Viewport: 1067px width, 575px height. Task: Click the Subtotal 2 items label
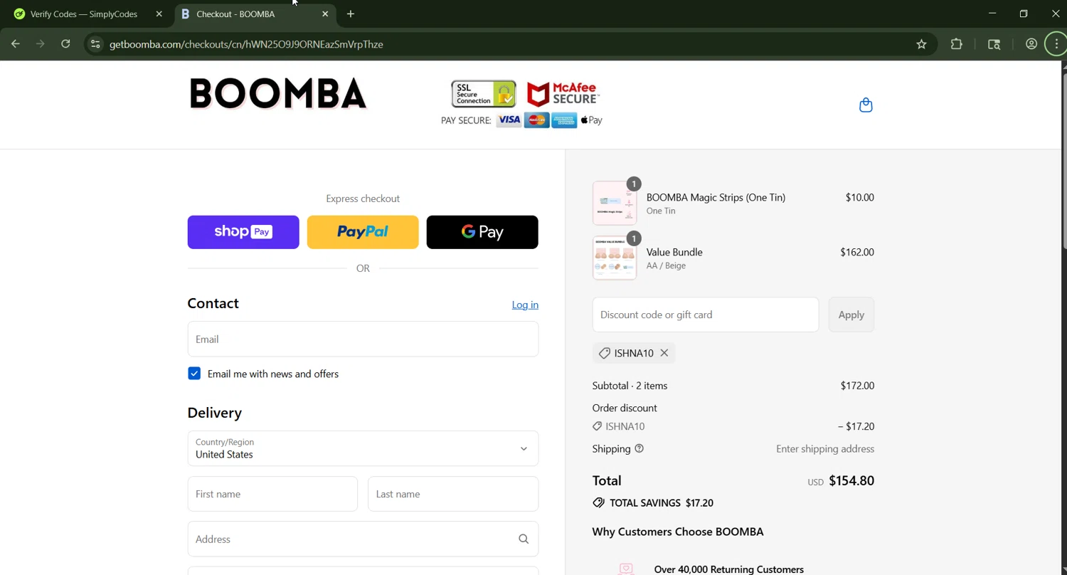coord(630,386)
